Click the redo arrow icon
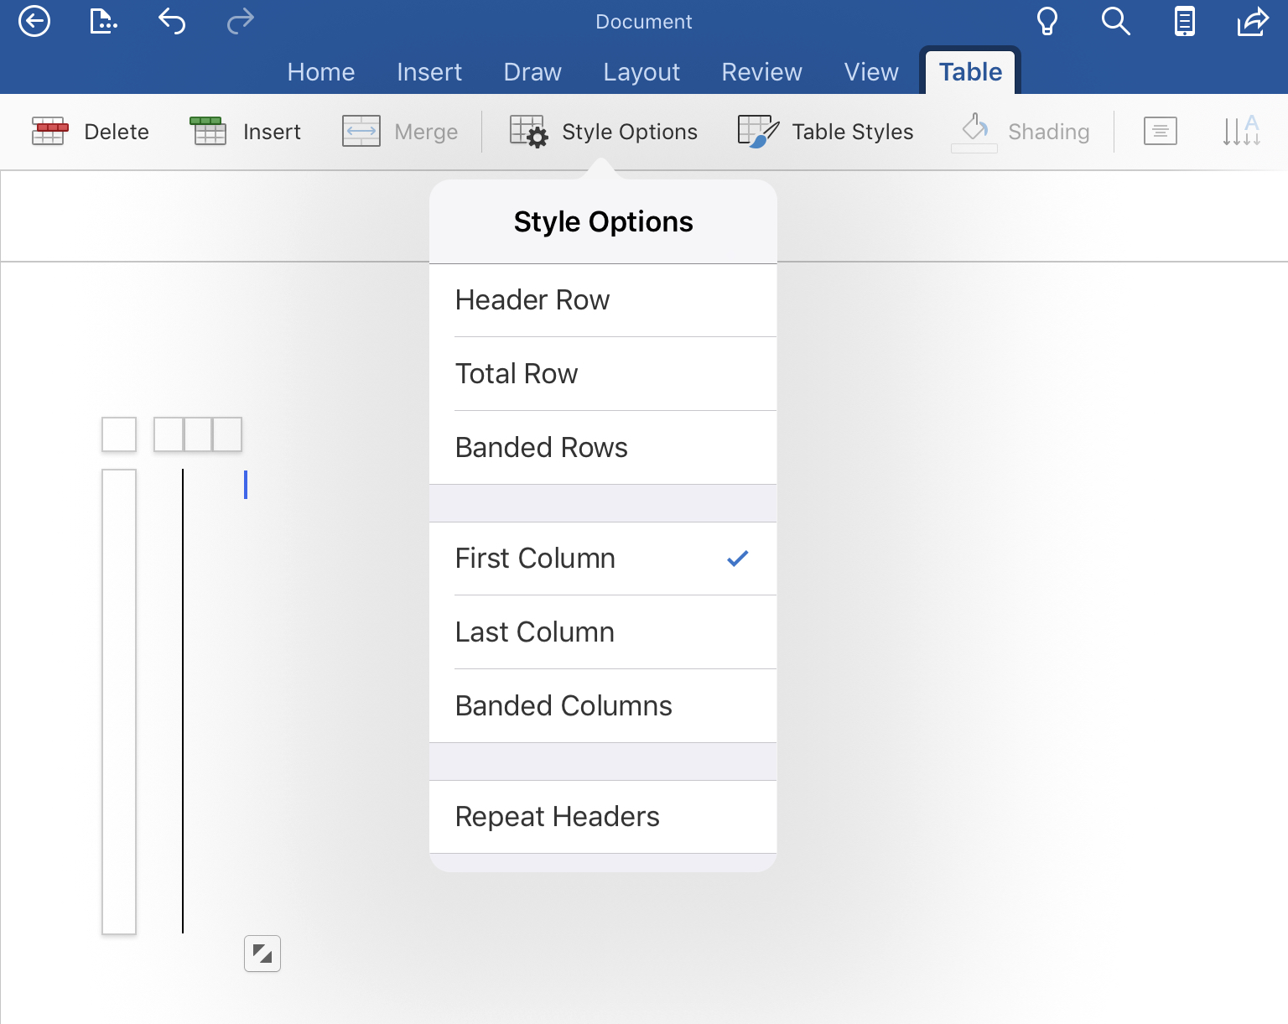 click(241, 21)
